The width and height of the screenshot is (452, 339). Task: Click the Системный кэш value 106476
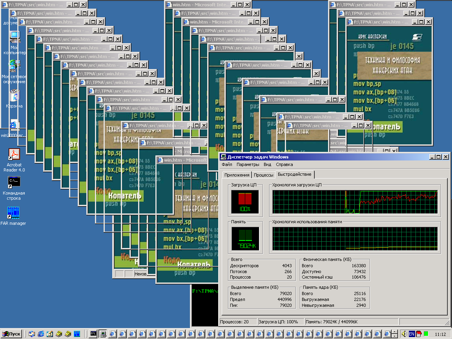[x=359, y=277]
